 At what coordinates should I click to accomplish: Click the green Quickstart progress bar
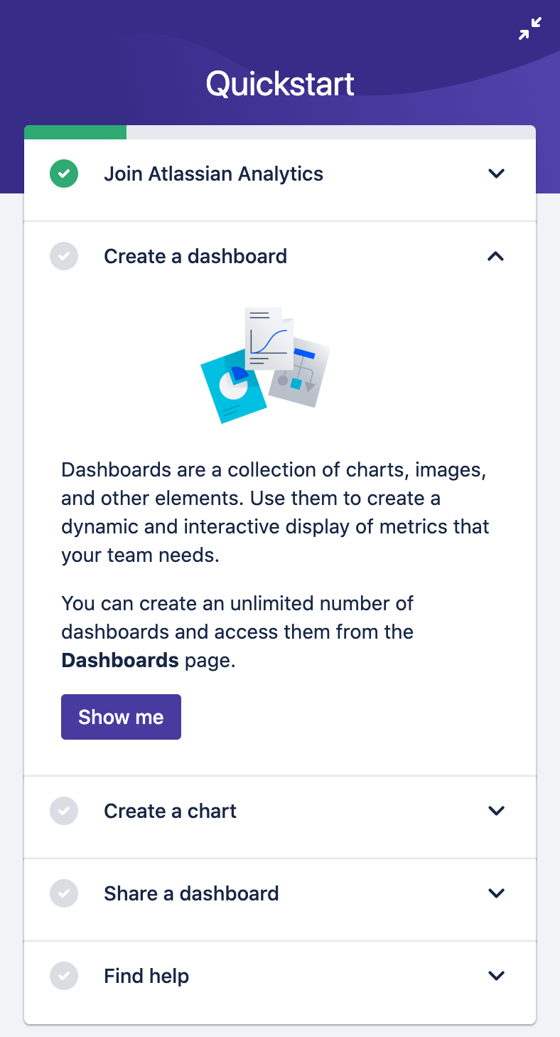click(75, 132)
